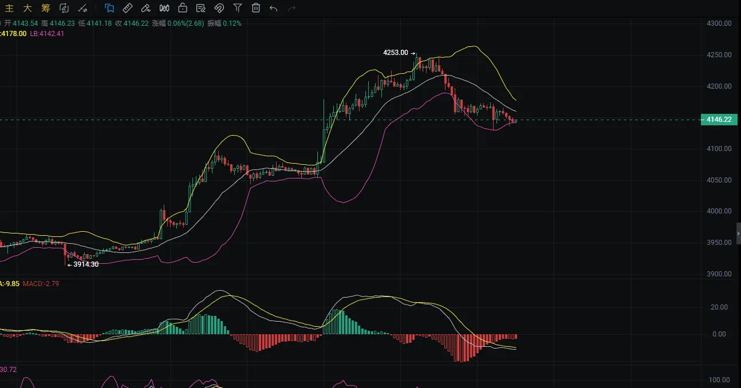
Task: Click the 开 4143.54 open value
Action: (21, 23)
